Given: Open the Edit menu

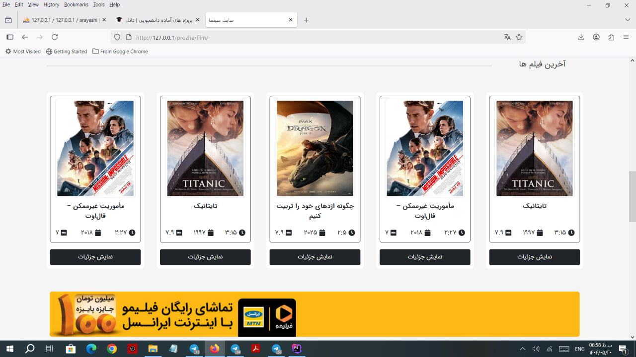Looking at the screenshot, I should click(x=19, y=4).
